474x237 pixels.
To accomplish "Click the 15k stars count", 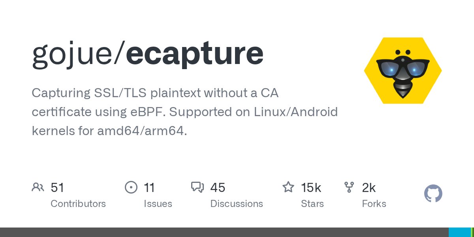I will (311, 187).
